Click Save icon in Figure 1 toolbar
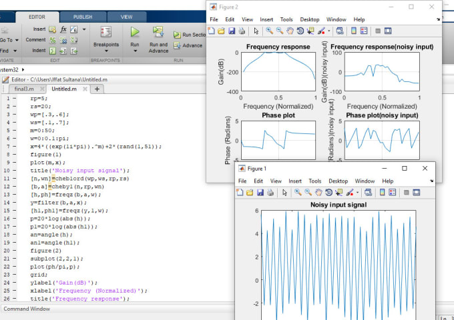 (260, 192)
